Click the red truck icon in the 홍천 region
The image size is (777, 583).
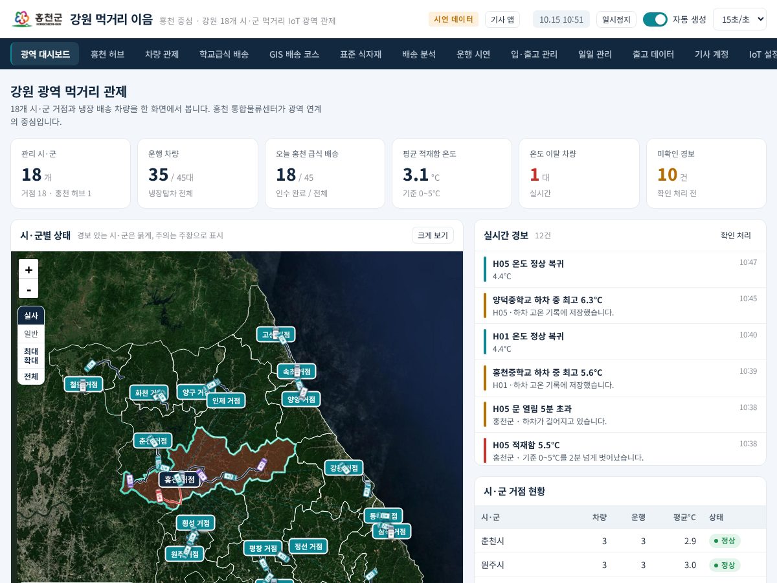click(x=159, y=496)
